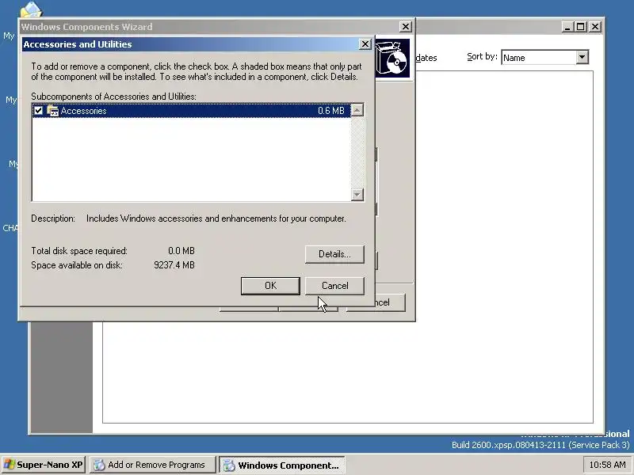This screenshot has height=475, width=634.
Task: Close the Windows Components Wizard window
Action: 406,27
